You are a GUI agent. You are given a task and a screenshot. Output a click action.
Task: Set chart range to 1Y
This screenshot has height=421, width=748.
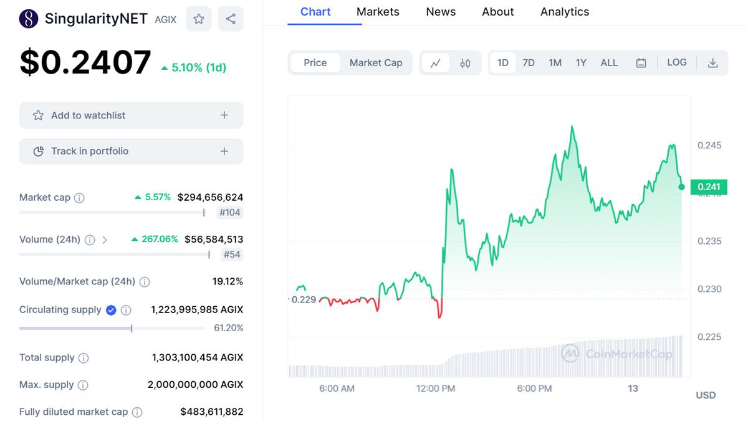581,63
